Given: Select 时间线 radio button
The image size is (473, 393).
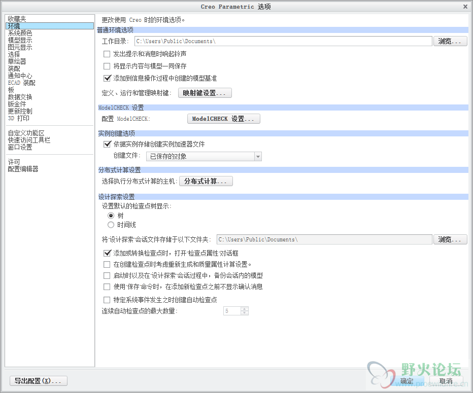Looking at the screenshot, I should tap(111, 225).
